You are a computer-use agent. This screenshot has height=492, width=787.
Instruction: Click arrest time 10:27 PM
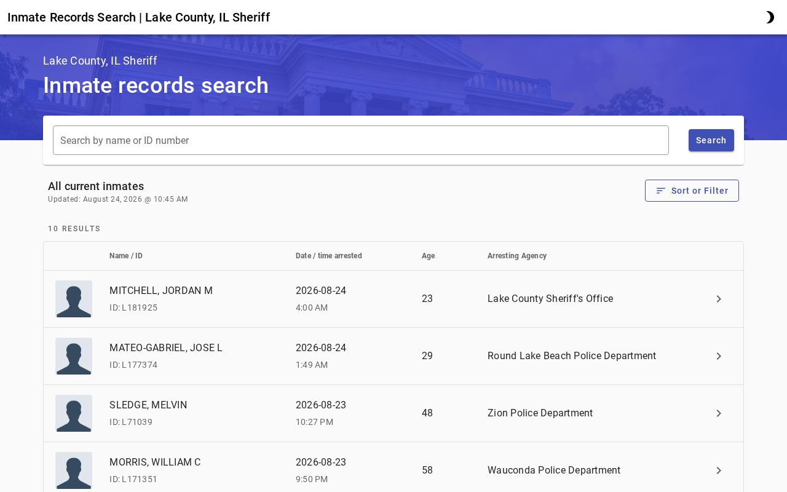(x=314, y=422)
